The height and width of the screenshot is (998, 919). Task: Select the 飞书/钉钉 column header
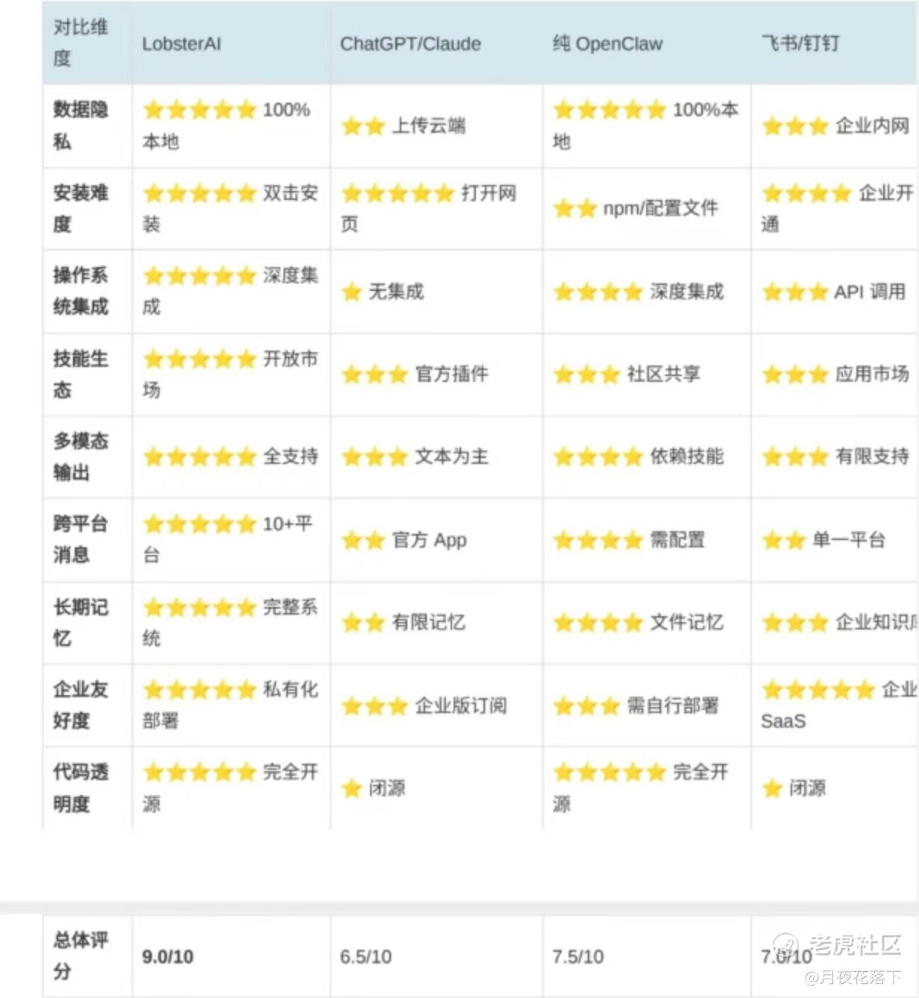800,43
